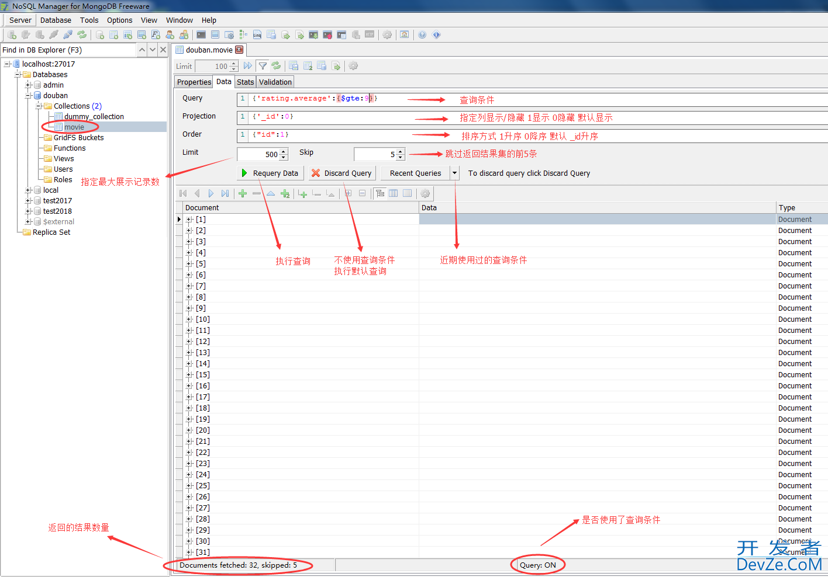
Task: Open the shell console toolbar icon
Action: coord(201,35)
